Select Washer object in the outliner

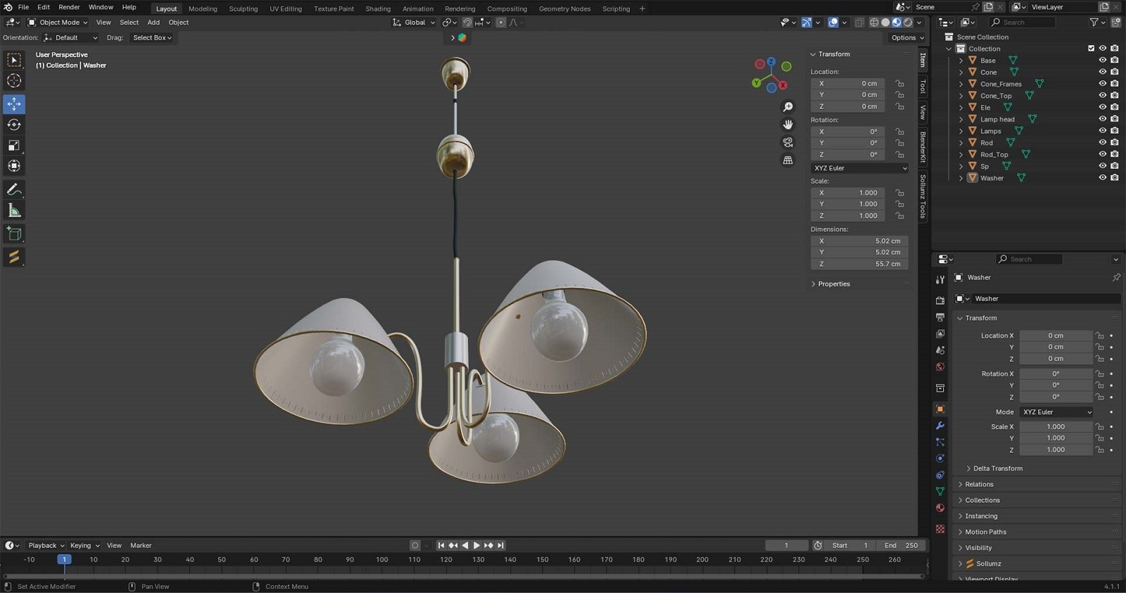click(x=992, y=178)
